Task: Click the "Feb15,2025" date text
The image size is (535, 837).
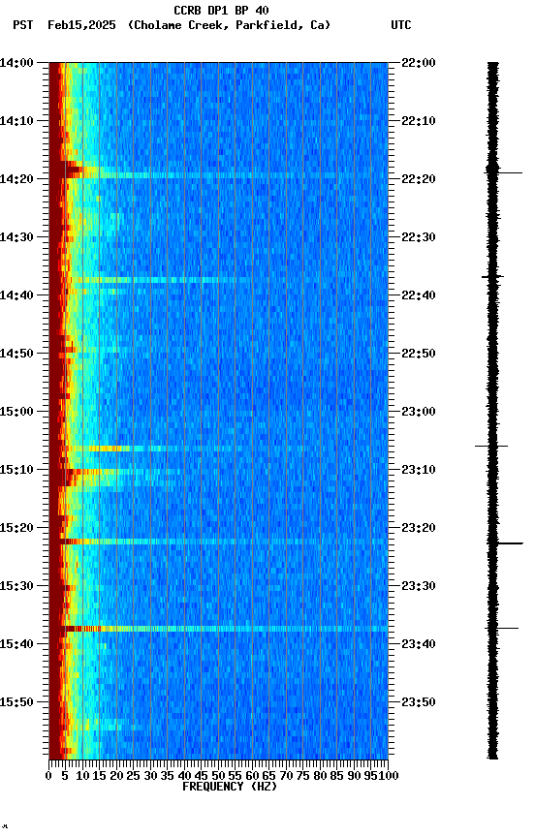Action: click(x=81, y=25)
